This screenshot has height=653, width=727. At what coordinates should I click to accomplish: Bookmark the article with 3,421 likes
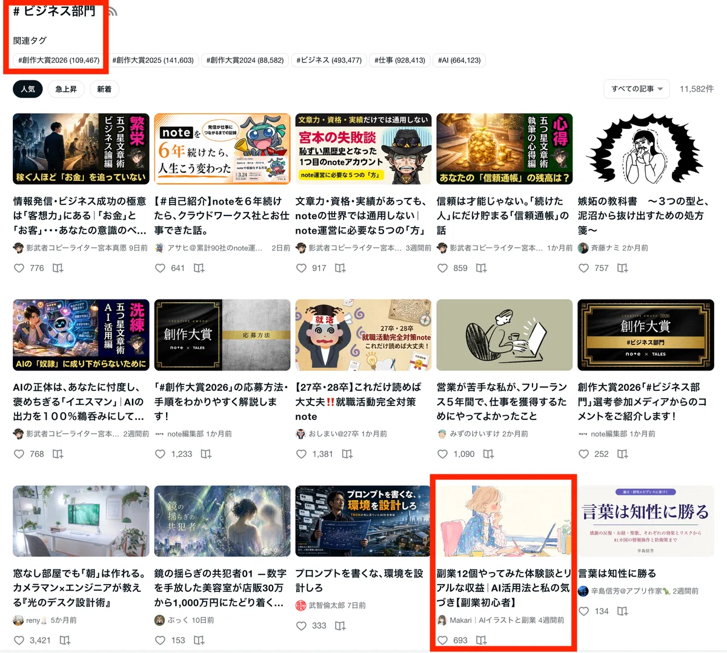65,640
